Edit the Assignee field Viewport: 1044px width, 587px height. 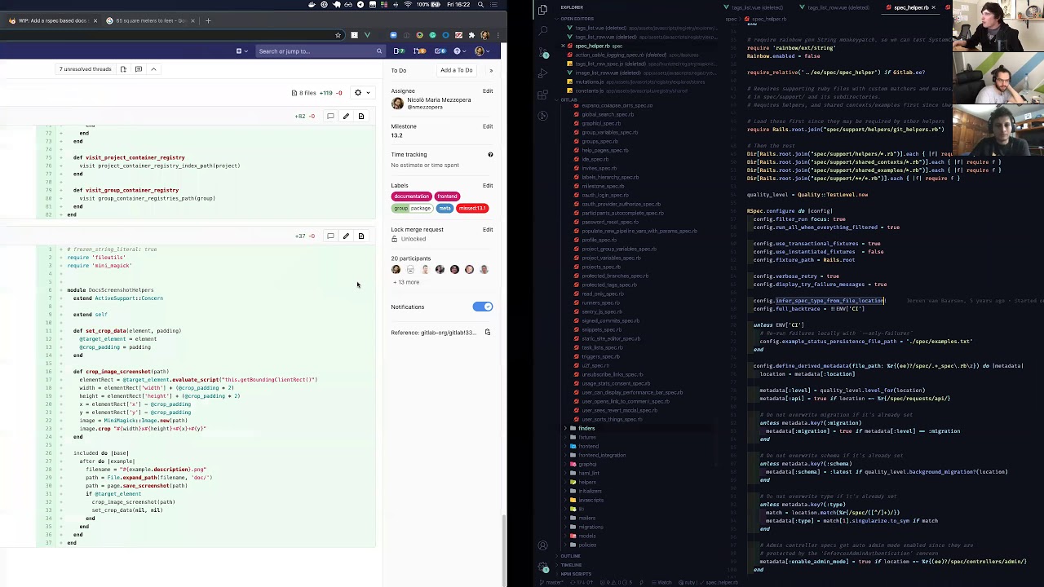[488, 90]
